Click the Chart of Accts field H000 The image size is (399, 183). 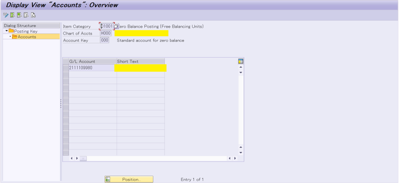106,33
